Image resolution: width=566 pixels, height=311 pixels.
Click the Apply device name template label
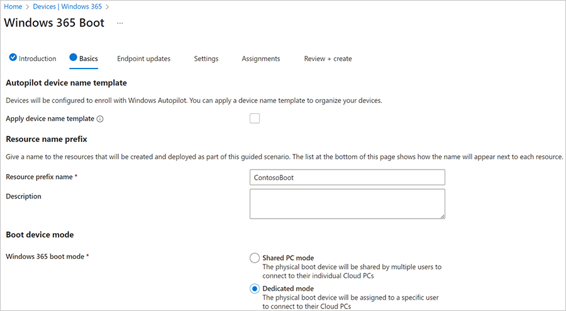tap(50, 119)
